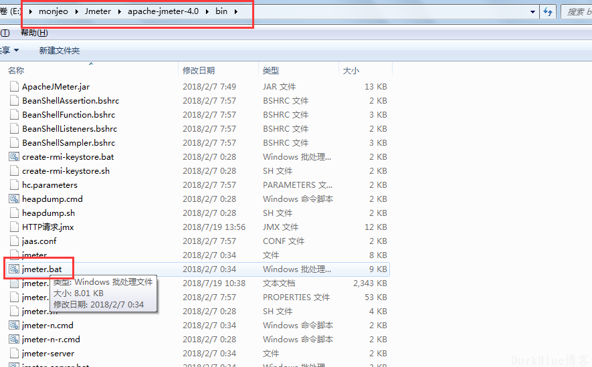Click the heapdump.sh file icon

tap(14, 213)
